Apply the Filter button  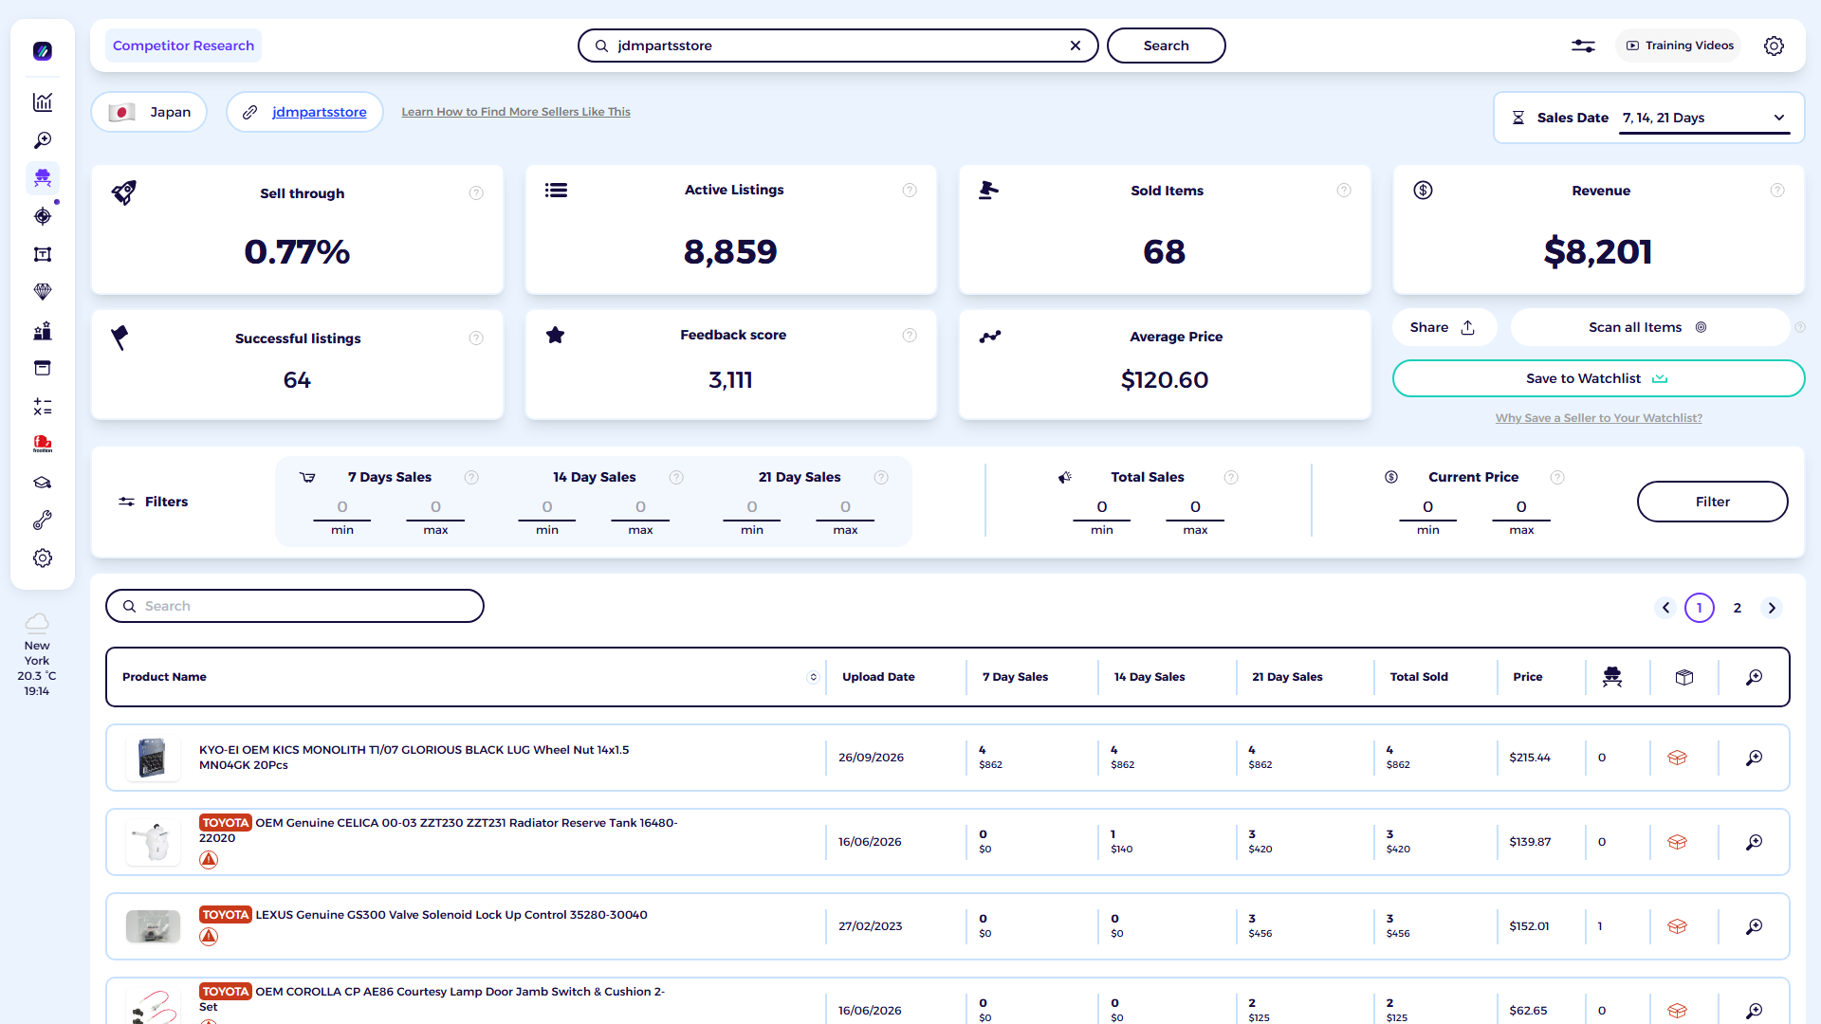[x=1712, y=502]
